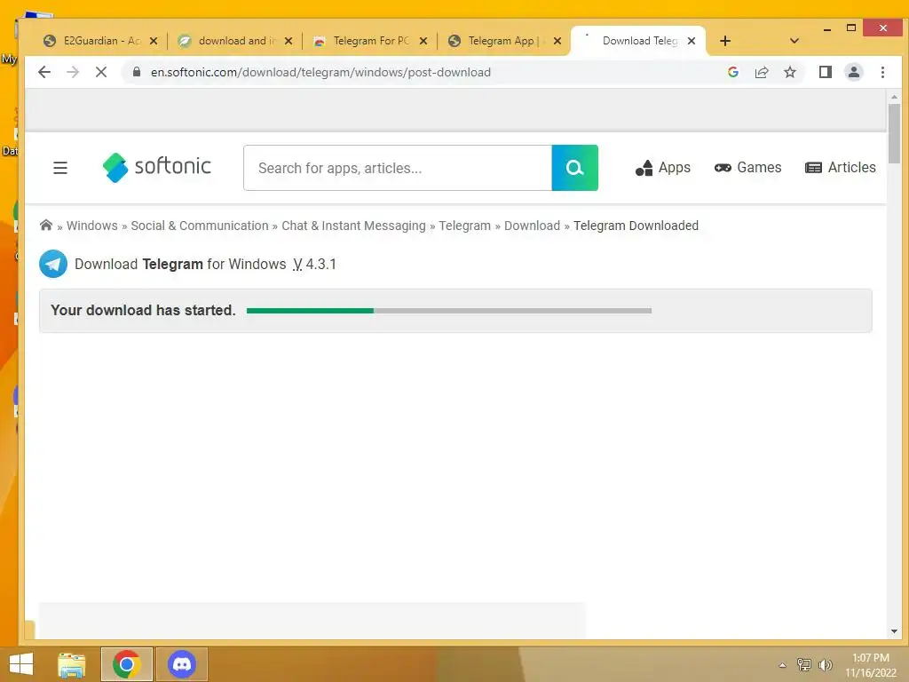This screenshot has height=682, width=909.
Task: Click the network tray icon
Action: [803, 664]
